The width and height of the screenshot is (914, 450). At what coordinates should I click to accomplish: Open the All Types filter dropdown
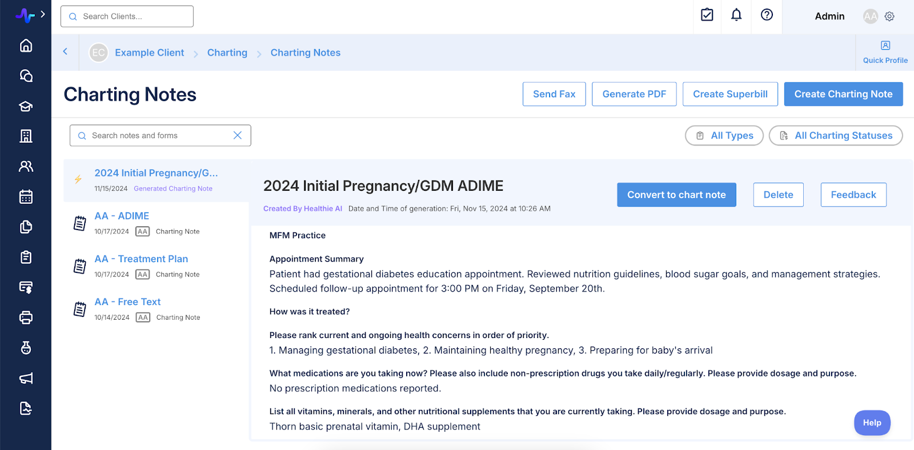pos(724,135)
